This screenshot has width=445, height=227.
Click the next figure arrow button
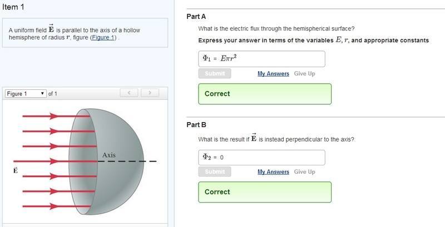150,93
